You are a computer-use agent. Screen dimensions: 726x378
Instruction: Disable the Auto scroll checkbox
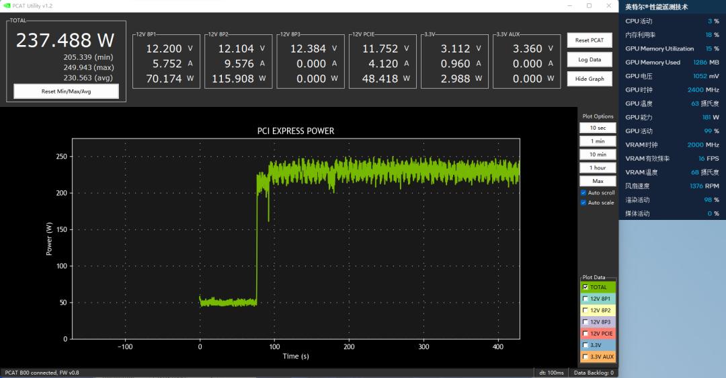583,193
